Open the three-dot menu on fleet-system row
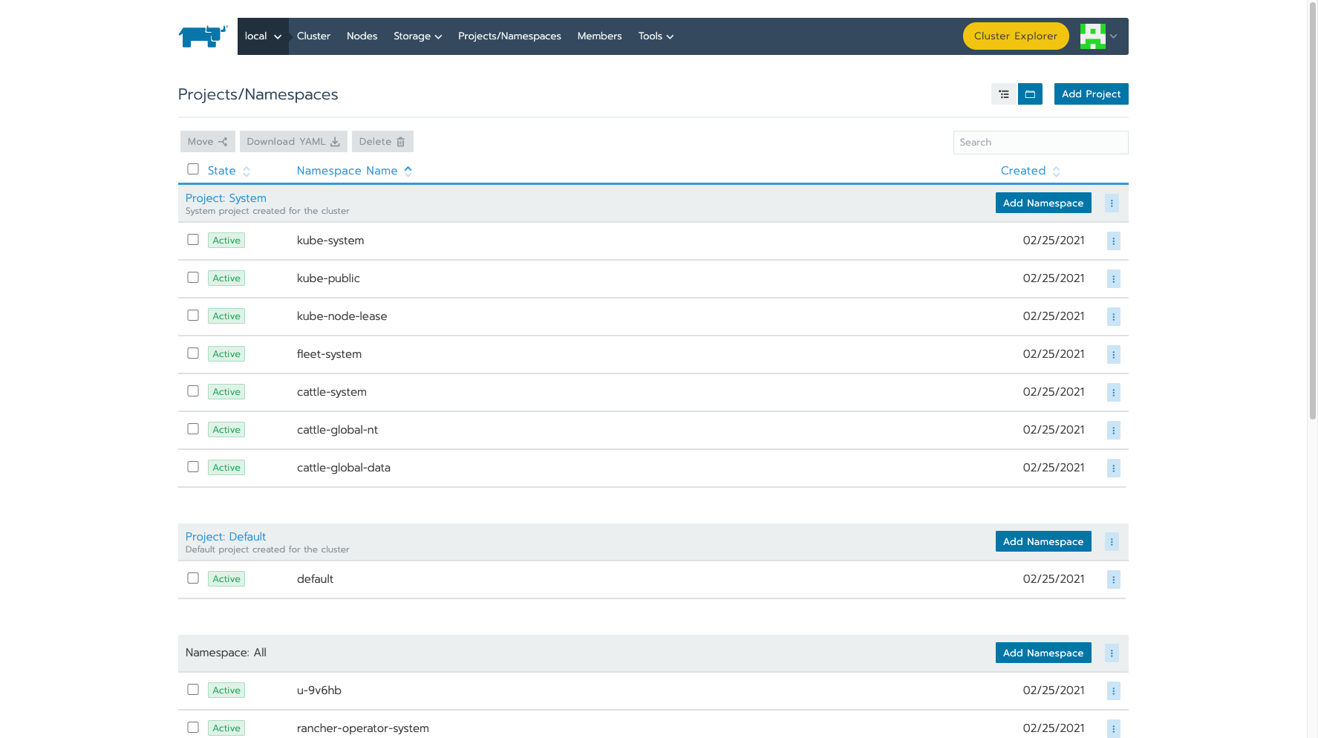The image size is (1318, 738). click(x=1113, y=354)
